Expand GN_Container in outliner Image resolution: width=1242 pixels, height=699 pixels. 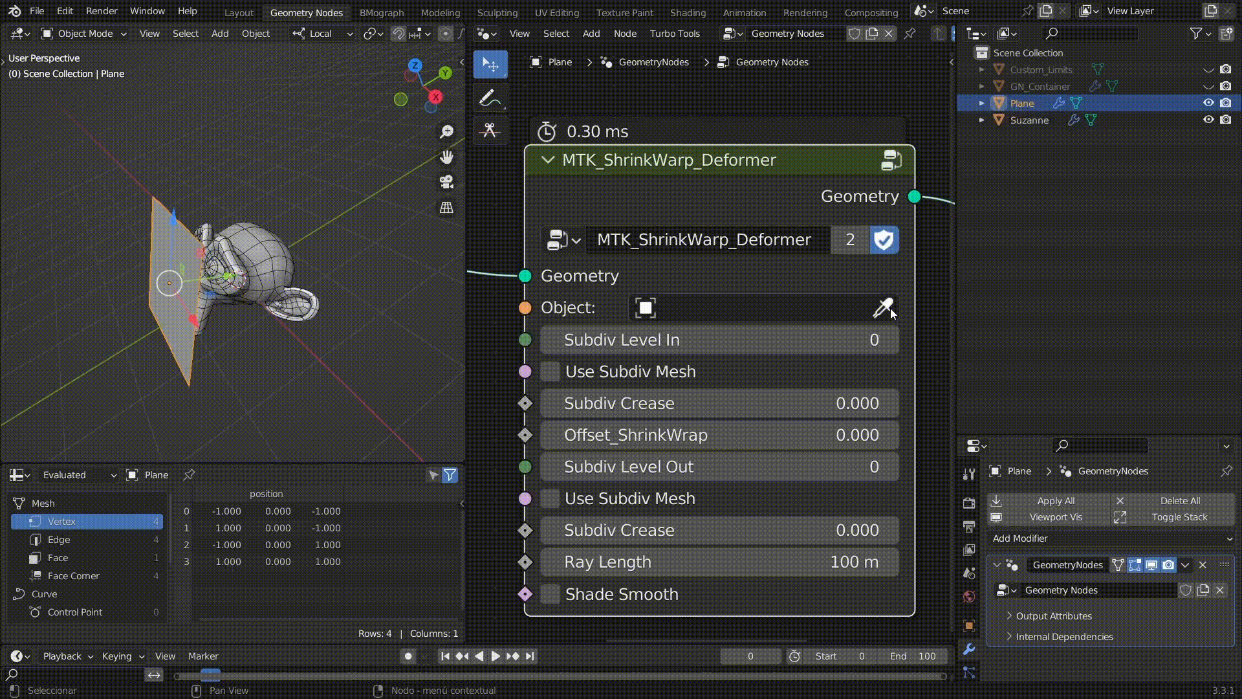pyautogui.click(x=981, y=86)
